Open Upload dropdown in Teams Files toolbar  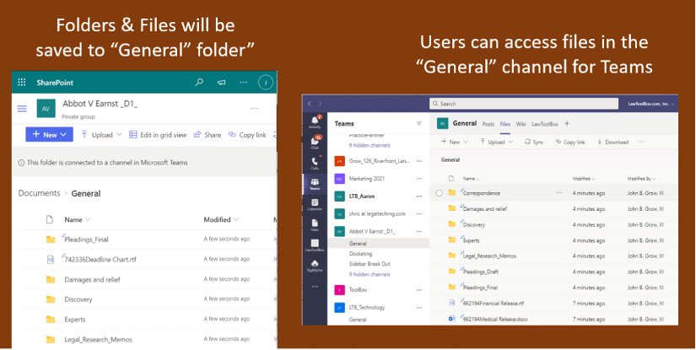[496, 142]
